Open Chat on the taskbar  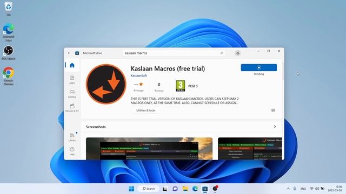175,189
